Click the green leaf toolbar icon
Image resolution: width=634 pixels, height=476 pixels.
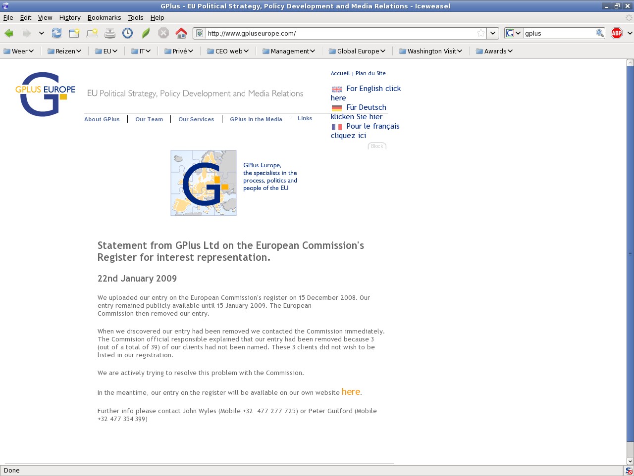(146, 33)
